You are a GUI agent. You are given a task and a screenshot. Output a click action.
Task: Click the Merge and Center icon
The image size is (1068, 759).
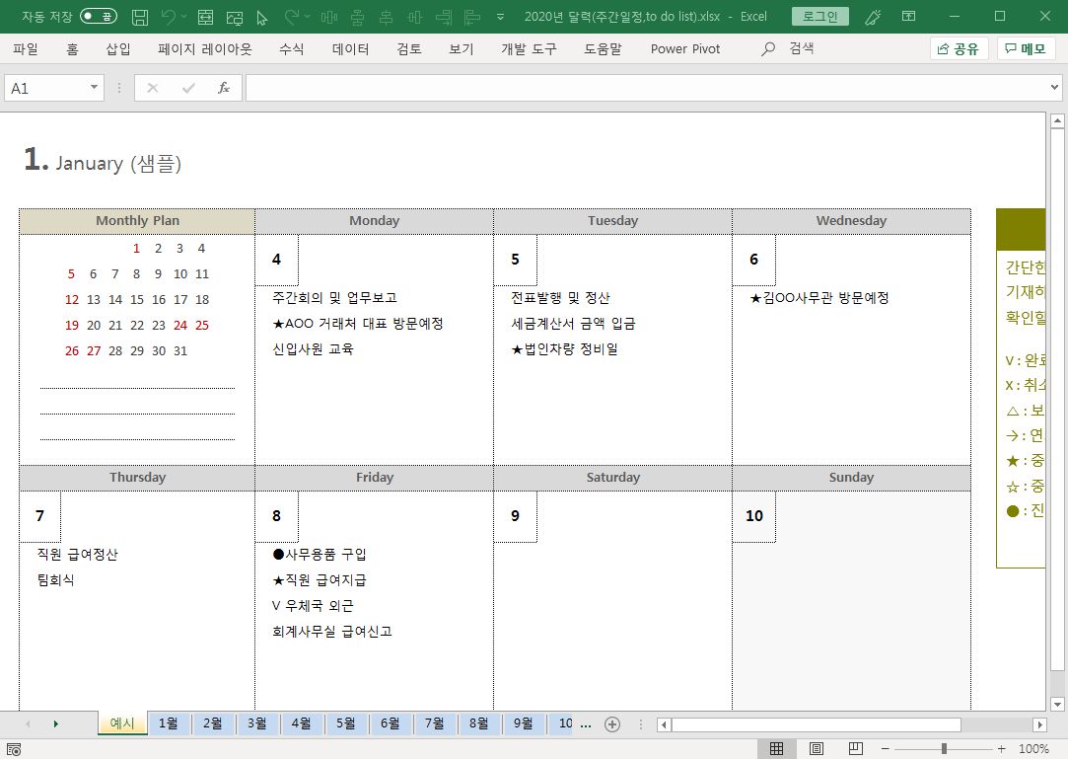206,17
